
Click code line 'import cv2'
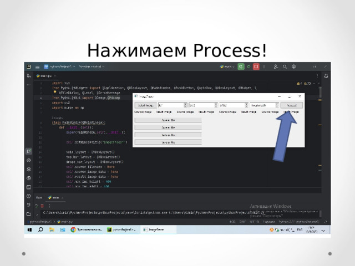60,103
